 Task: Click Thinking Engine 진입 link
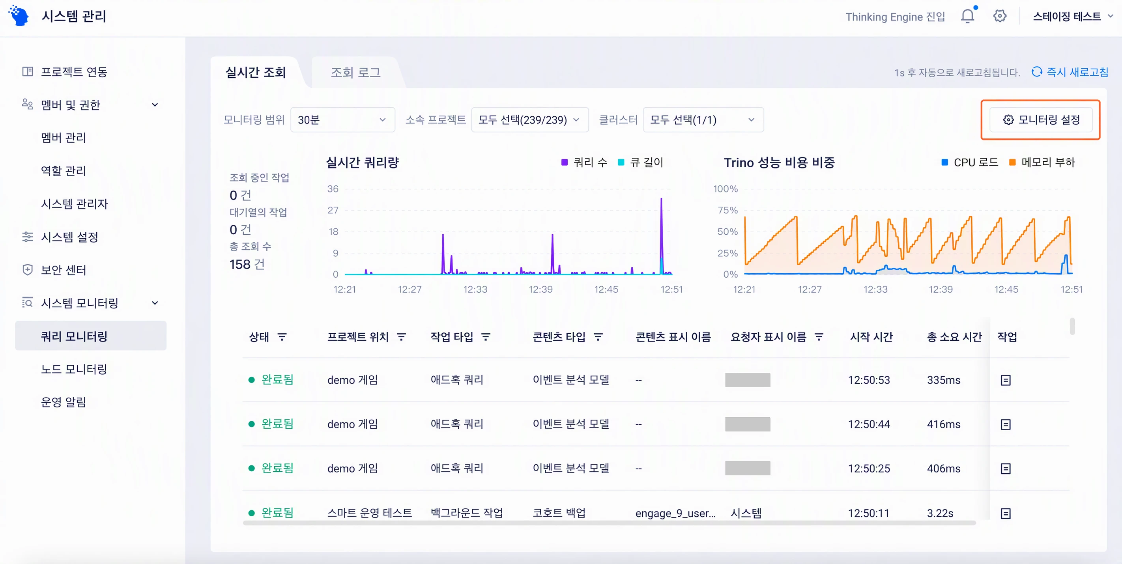point(895,17)
